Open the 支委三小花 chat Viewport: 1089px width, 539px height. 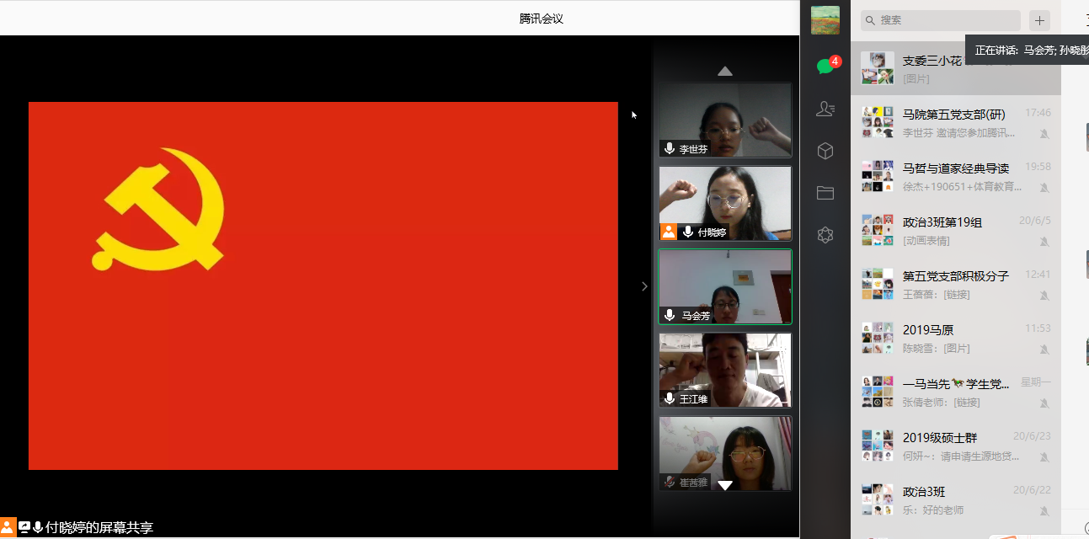click(956, 68)
